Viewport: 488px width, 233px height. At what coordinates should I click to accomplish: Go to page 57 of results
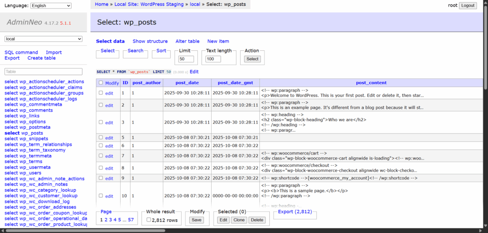[131, 220]
